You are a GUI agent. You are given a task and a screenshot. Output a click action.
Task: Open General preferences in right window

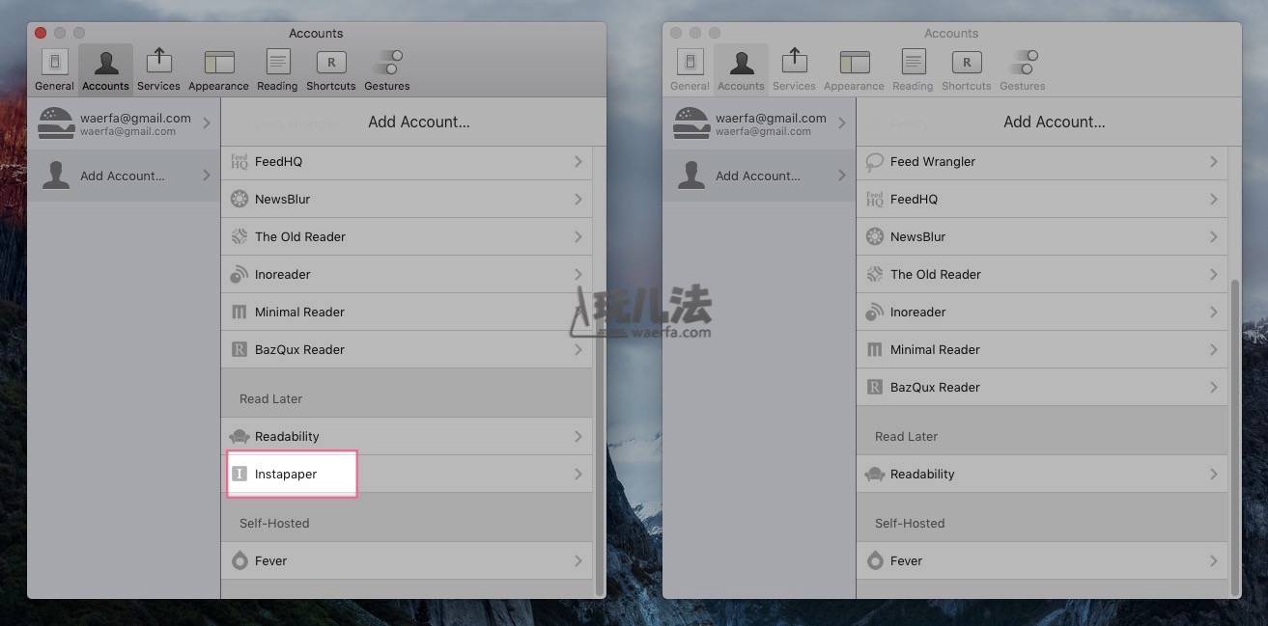pyautogui.click(x=690, y=69)
